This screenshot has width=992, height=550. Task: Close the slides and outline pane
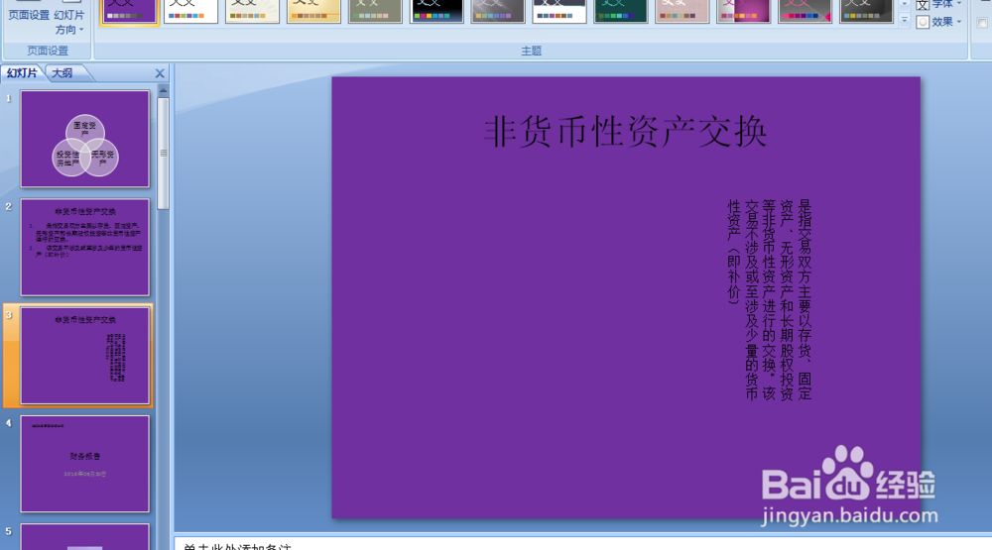160,73
